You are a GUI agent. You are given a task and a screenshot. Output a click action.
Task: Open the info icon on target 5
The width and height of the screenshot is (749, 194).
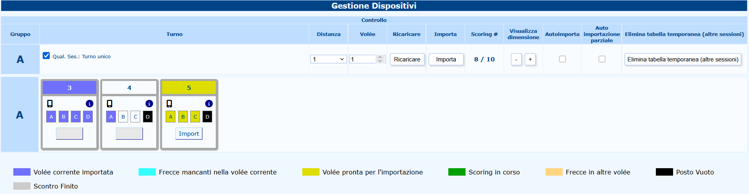pos(209,104)
